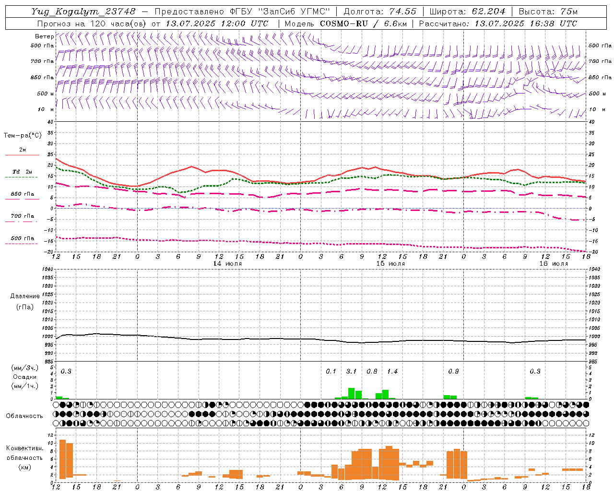614x491 pixels.
Task: Click the Давление pressure panel label
Action: point(25,296)
